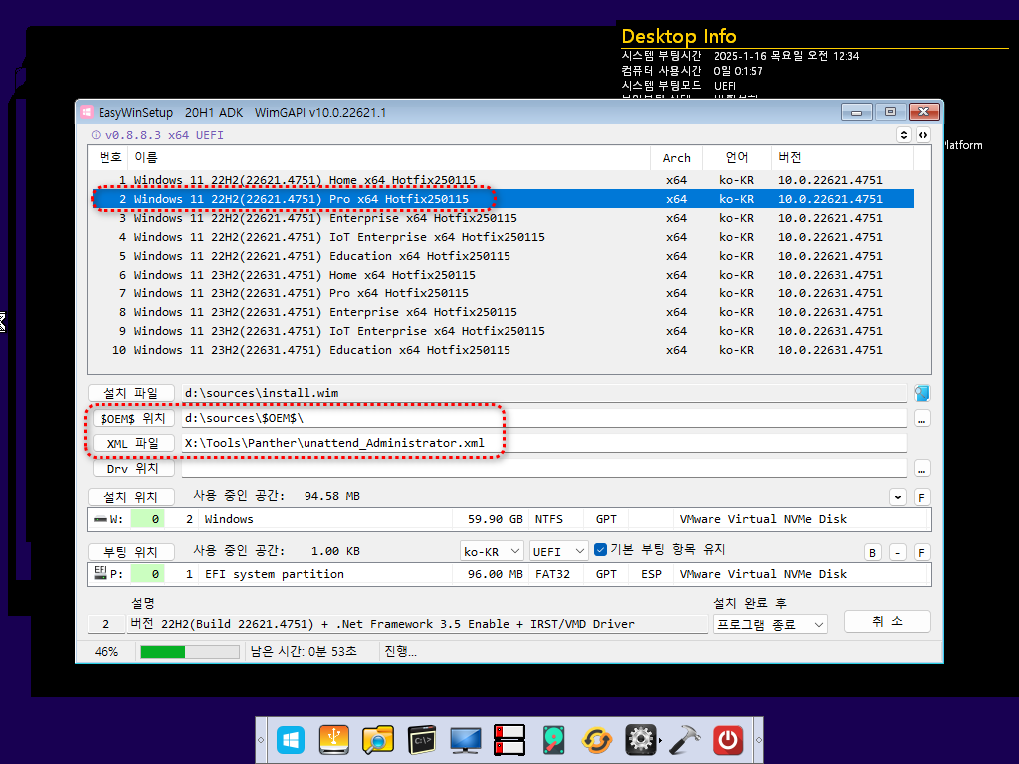This screenshot has width=1019, height=764.
Task: Open the UEFI boot mode dropdown
Action: point(559,551)
